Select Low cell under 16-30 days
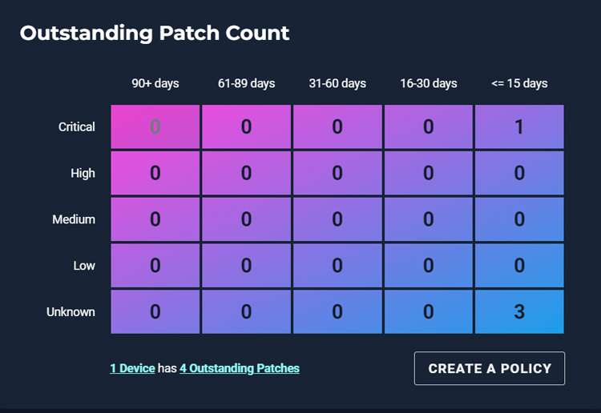 coord(429,266)
